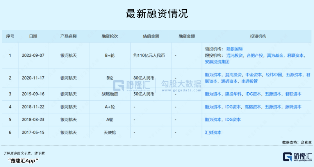Open the 高榕资本 investor link
Screen dimensions: 314x167
(253, 107)
